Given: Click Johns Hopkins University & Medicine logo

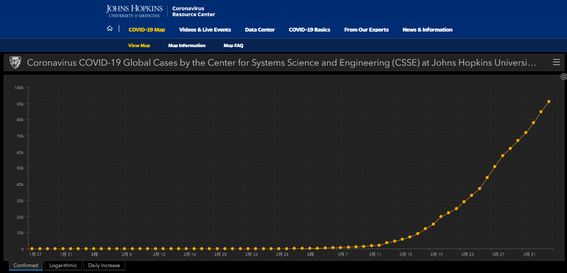Looking at the screenshot, I should tap(134, 11).
